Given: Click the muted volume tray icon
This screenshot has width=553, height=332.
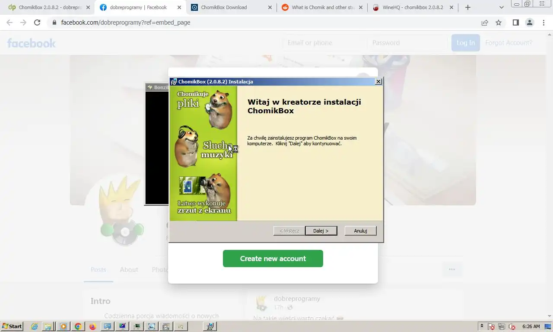Looking at the screenshot, I should [512, 326].
